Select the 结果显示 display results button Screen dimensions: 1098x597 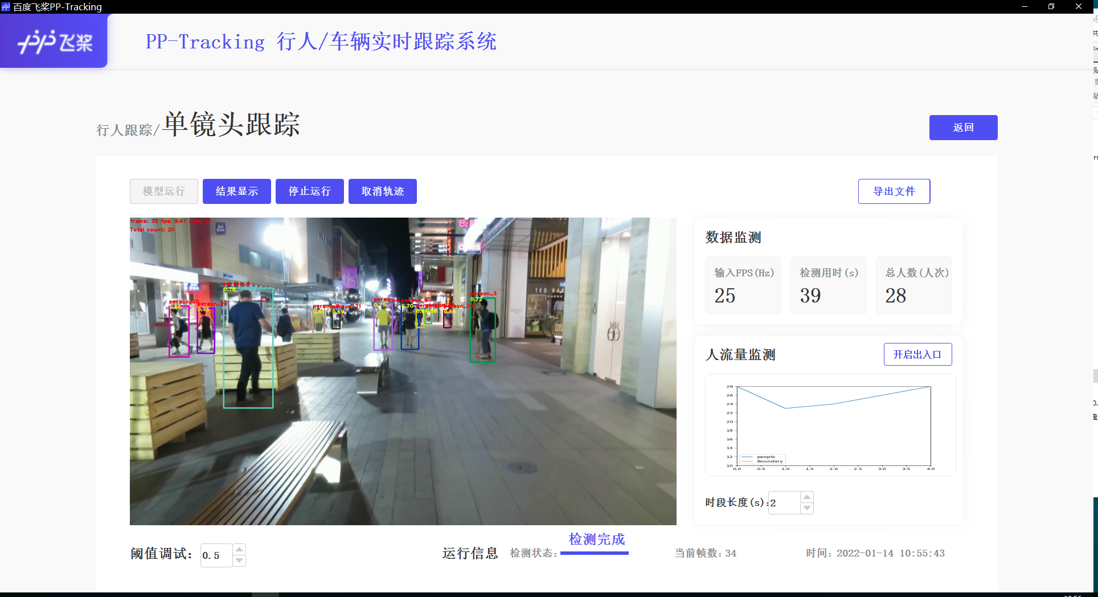pos(236,191)
